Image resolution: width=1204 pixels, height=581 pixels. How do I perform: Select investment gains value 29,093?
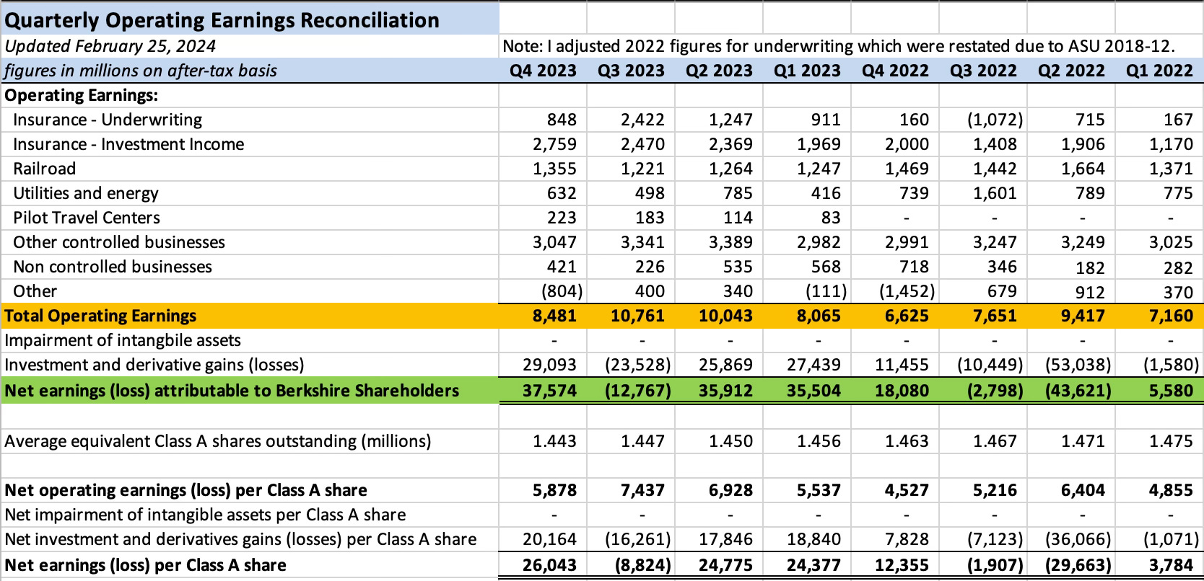pos(549,365)
